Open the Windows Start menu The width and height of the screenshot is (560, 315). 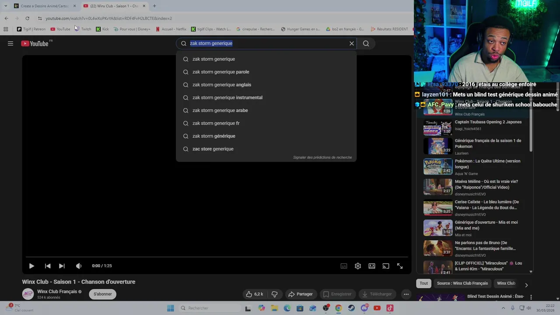pyautogui.click(x=171, y=308)
